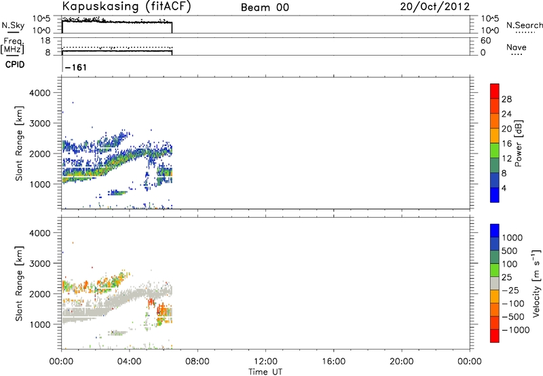Screen dimensions: 543x376
Task: Select the gray −25 to 25 Velocity colorbar segment
Action: click(x=495, y=283)
